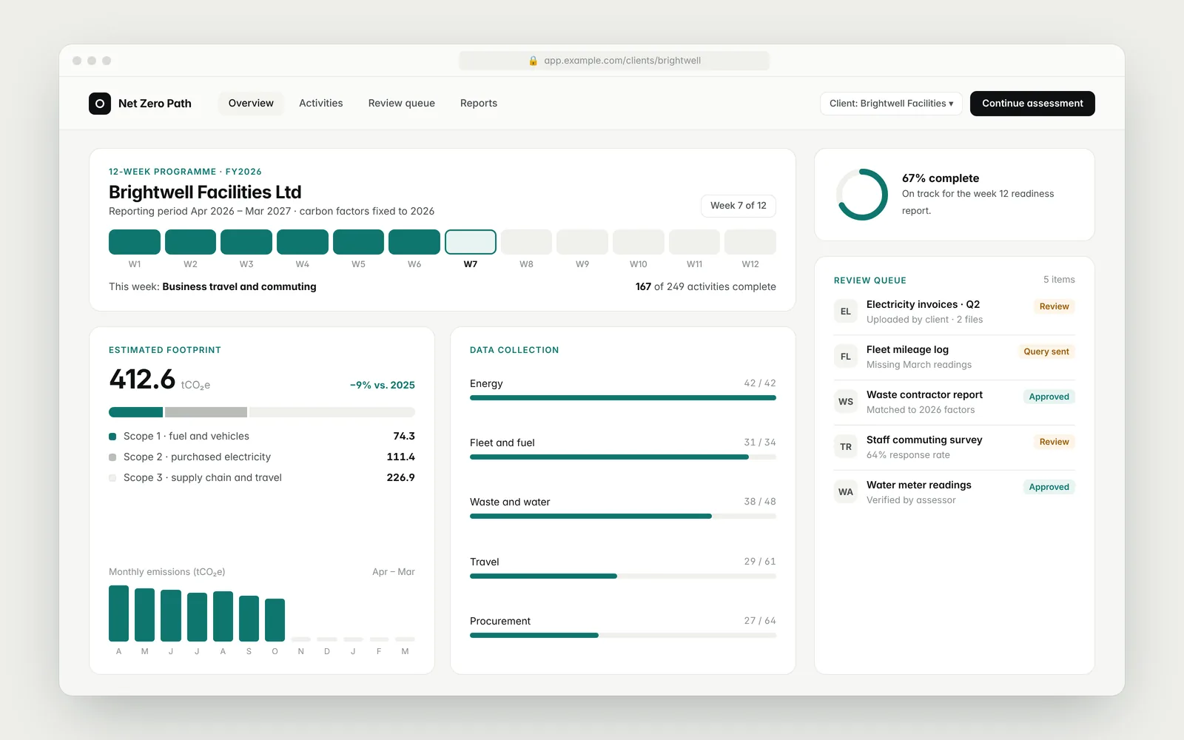Click the Electricity invoices · Q2 title

tap(923, 304)
